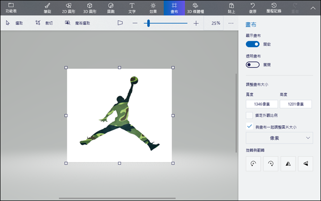Click the 復原 undo button

253,8
